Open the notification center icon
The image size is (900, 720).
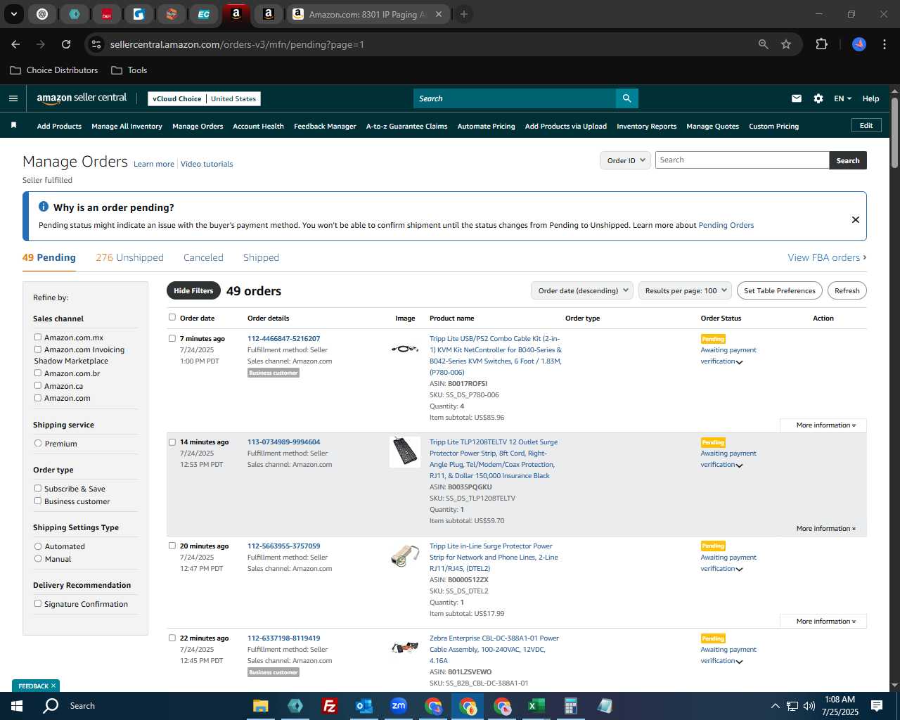[x=877, y=706]
